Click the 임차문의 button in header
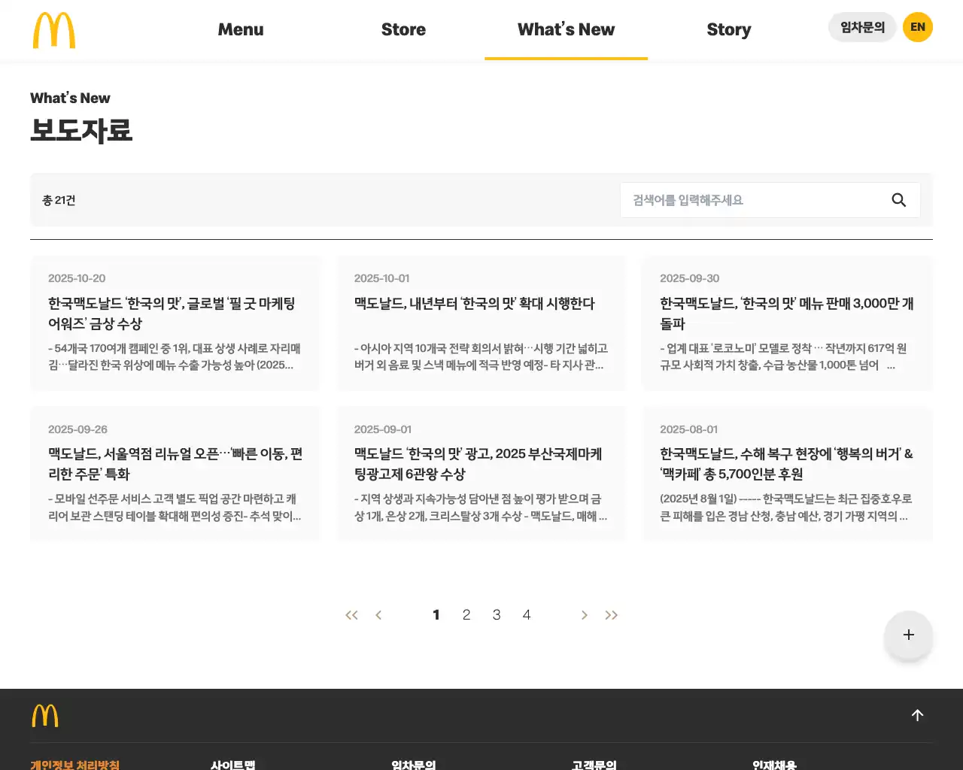Image resolution: width=963 pixels, height=770 pixels. coord(862,27)
